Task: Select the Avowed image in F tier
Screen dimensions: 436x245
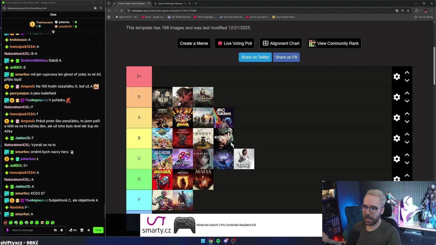Action: (162, 200)
